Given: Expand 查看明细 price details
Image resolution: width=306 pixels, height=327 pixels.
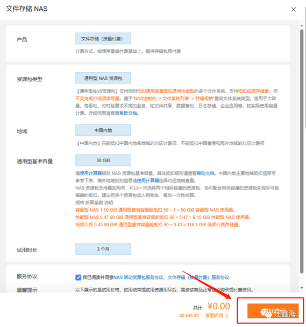Looking at the screenshot, I should [x=217, y=316].
